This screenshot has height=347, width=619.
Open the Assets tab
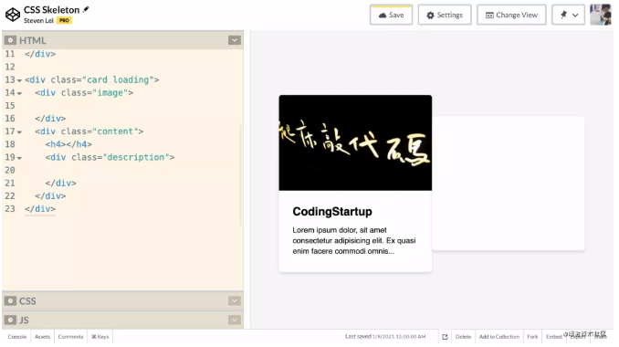(x=42, y=337)
